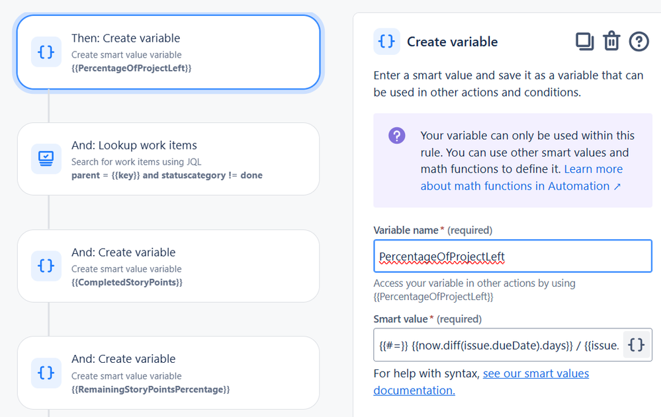Screen dimensions: 661x417
Task: Focus the Variable name input field
Action: tap(513, 256)
